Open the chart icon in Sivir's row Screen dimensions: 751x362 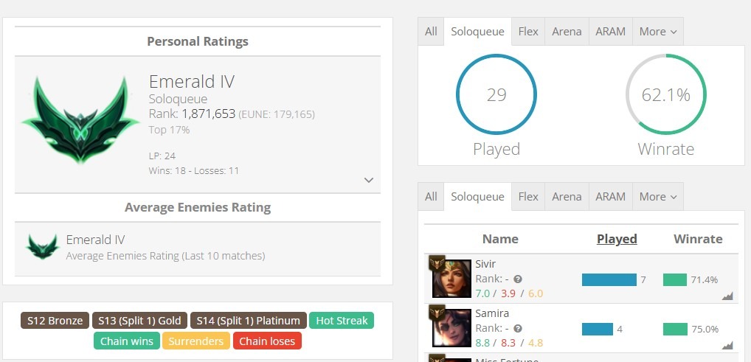point(727,296)
